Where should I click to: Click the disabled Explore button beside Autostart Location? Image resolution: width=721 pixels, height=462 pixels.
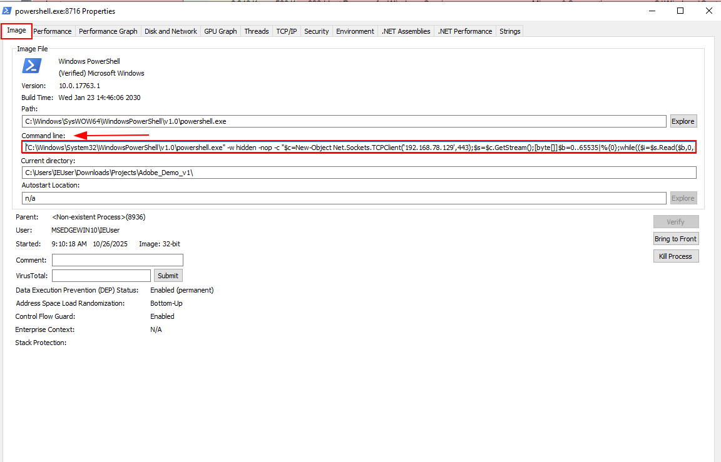click(683, 198)
